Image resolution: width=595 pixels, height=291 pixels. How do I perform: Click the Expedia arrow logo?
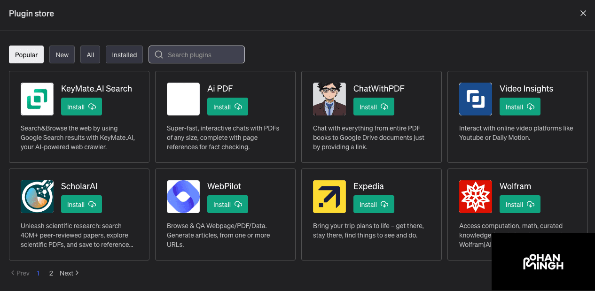coord(329,197)
